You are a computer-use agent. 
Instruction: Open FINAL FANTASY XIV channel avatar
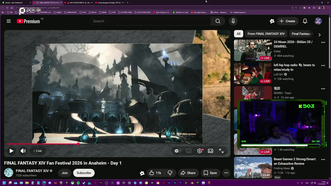pos(9,173)
